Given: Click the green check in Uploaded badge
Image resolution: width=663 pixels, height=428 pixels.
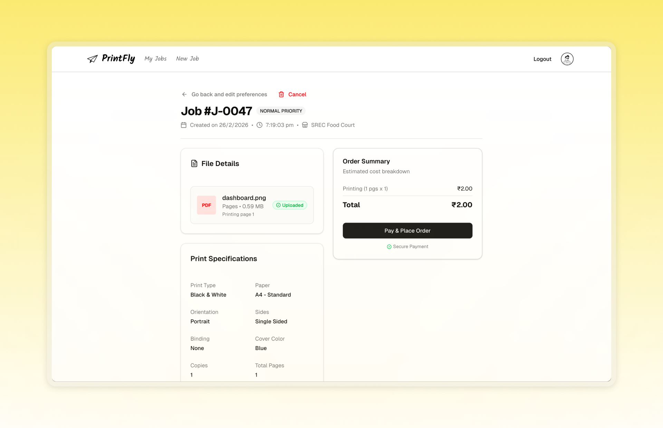Looking at the screenshot, I should [x=278, y=205].
